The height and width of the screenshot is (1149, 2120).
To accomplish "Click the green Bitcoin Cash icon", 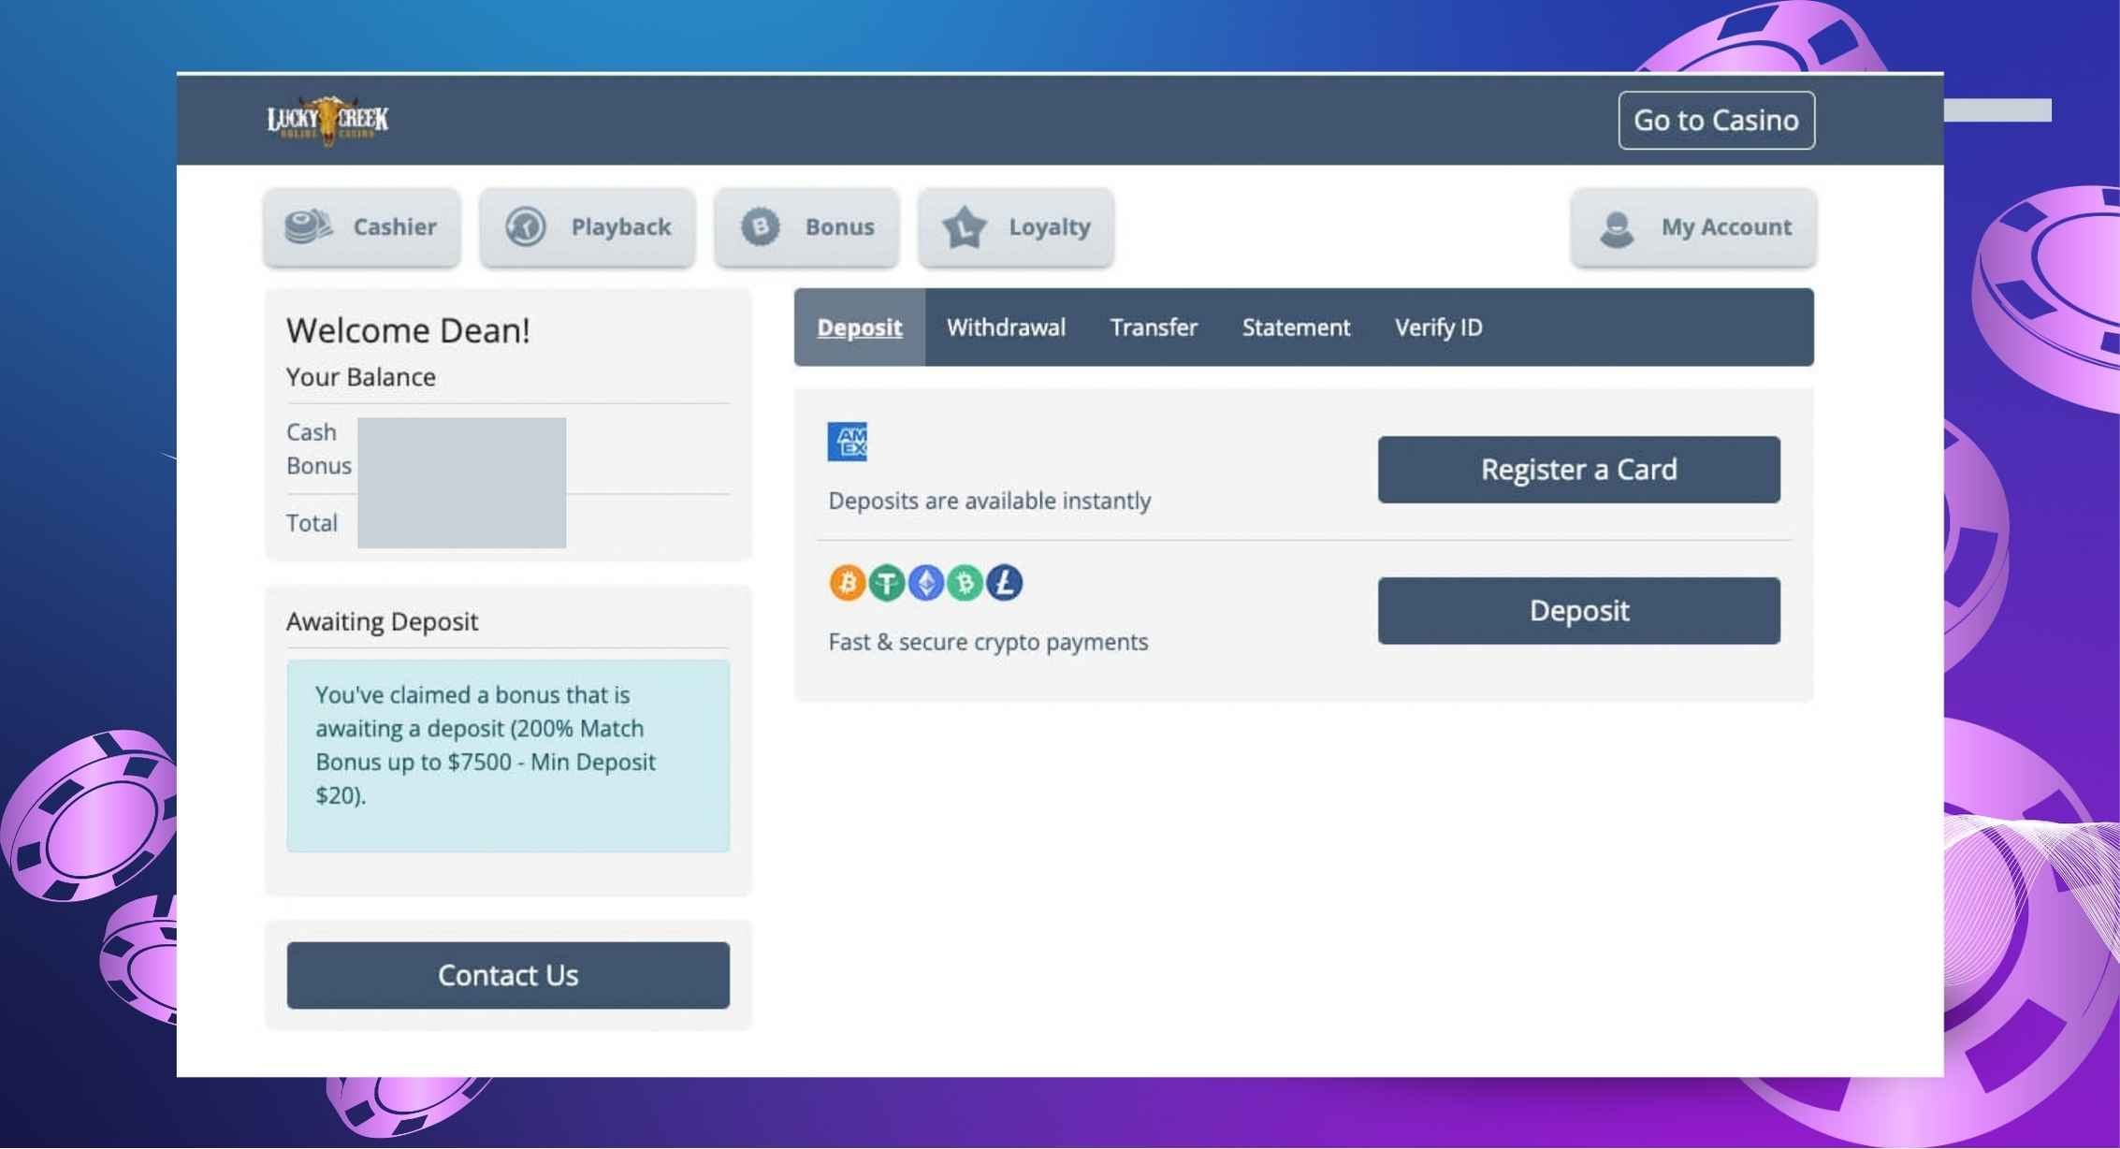I will point(965,583).
